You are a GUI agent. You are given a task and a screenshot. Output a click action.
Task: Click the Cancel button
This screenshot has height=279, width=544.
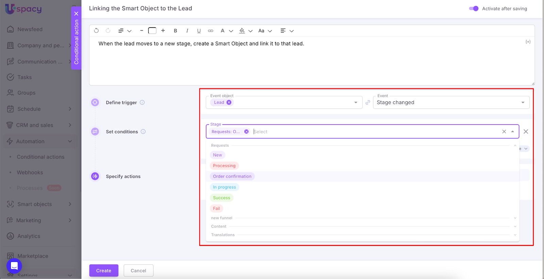click(138, 270)
